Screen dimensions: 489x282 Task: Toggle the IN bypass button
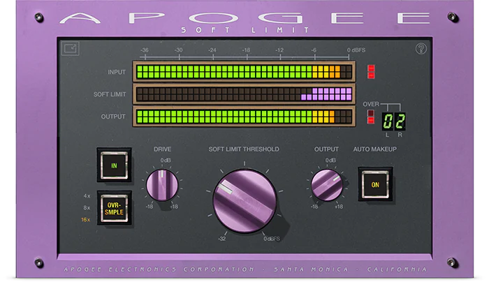coord(114,165)
